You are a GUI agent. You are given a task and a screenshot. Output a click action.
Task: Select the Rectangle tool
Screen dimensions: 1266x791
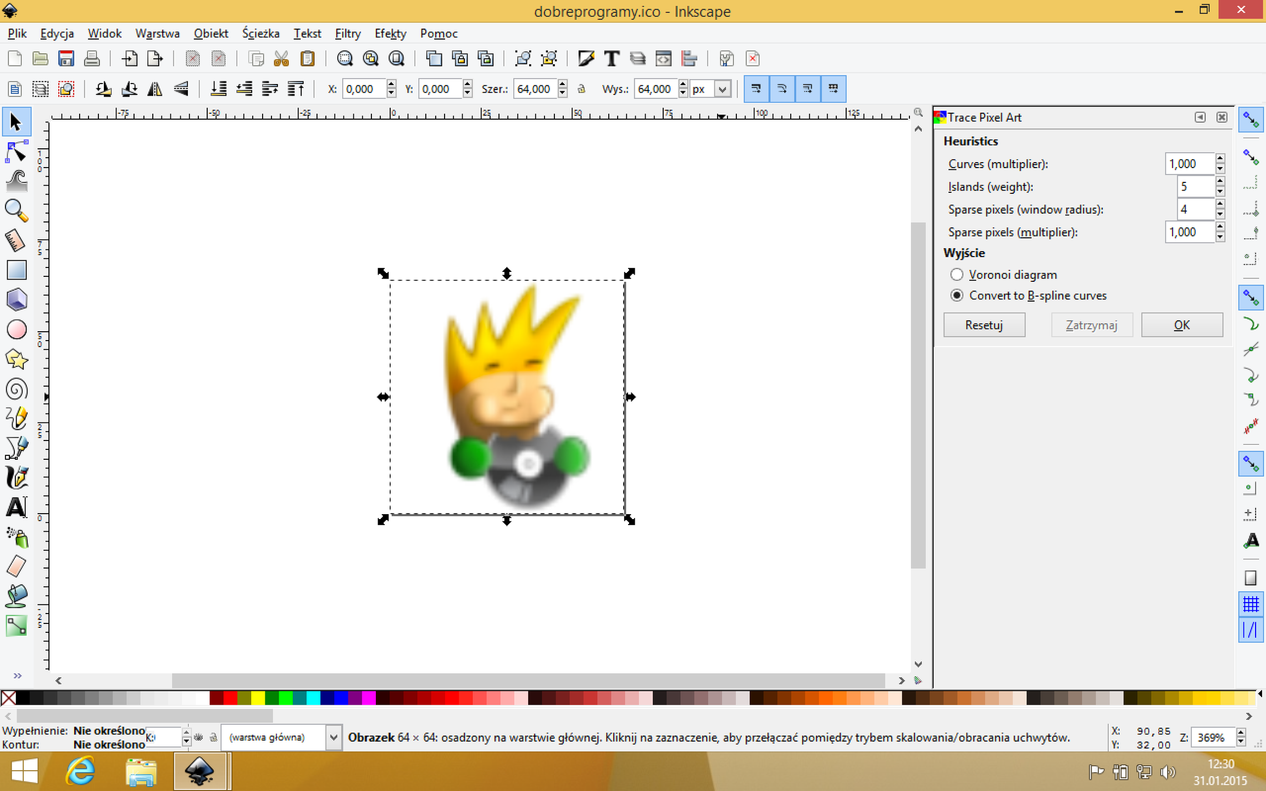click(16, 270)
